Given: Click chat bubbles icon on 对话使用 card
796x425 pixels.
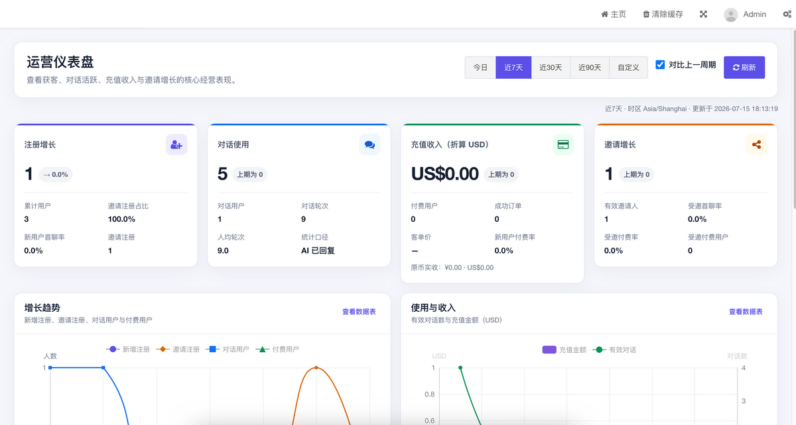Looking at the screenshot, I should pos(369,144).
